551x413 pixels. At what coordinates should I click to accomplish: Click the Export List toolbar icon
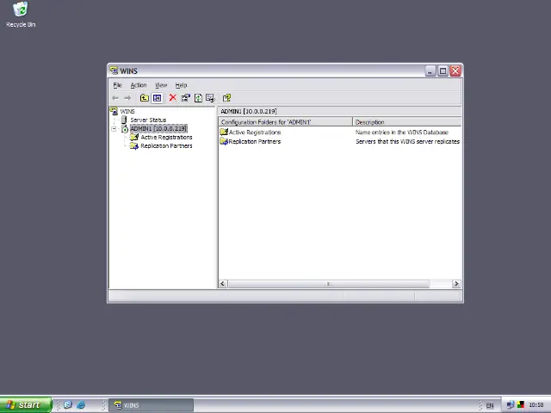pyautogui.click(x=210, y=98)
